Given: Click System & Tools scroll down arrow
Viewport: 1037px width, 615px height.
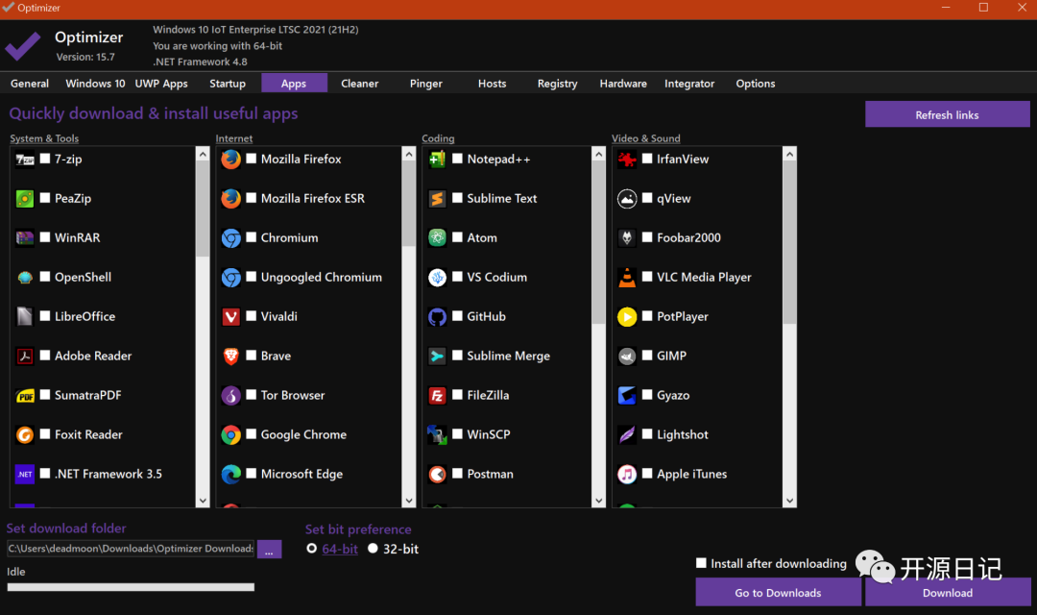Looking at the screenshot, I should pos(203,501).
